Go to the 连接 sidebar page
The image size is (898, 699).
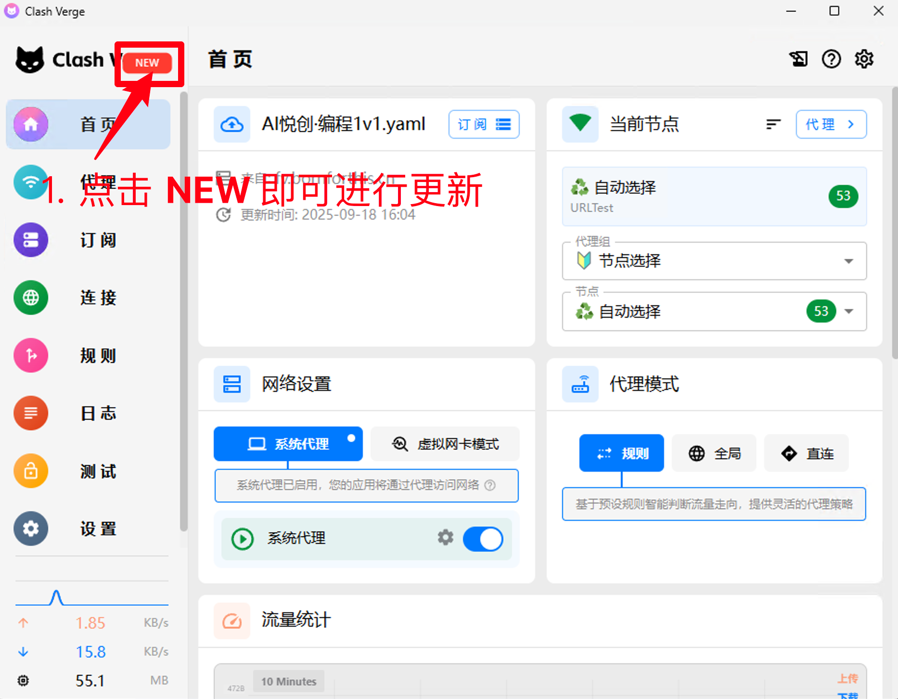88,298
